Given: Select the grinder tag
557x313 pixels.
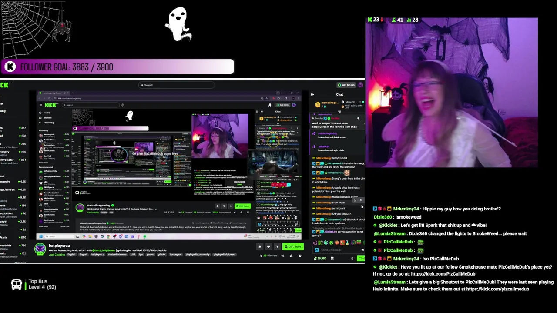Looking at the screenshot, I should click(161, 255).
